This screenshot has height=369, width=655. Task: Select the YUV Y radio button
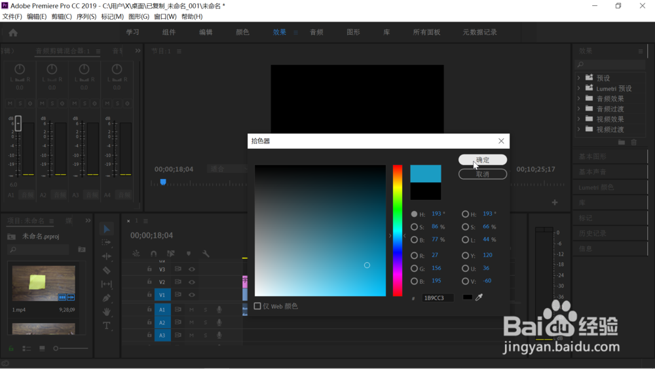(x=465, y=256)
